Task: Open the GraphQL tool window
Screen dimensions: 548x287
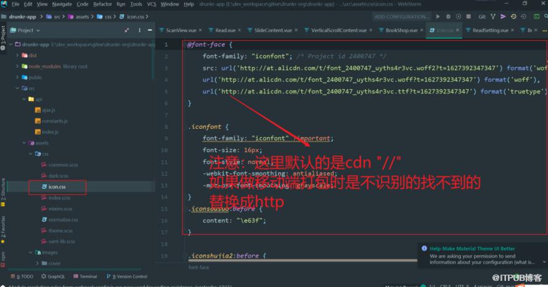Action: (x=53, y=277)
